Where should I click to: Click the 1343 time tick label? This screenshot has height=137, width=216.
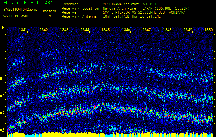click(x=64, y=30)
